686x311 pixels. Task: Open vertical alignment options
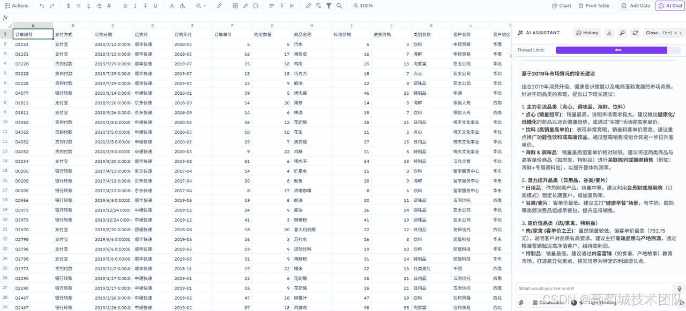(x=282, y=6)
